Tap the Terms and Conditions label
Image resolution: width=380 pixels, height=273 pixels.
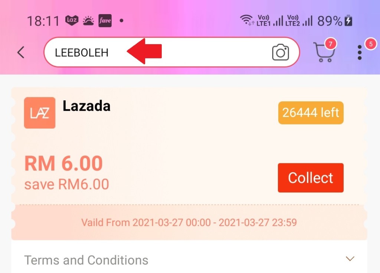[x=86, y=260]
